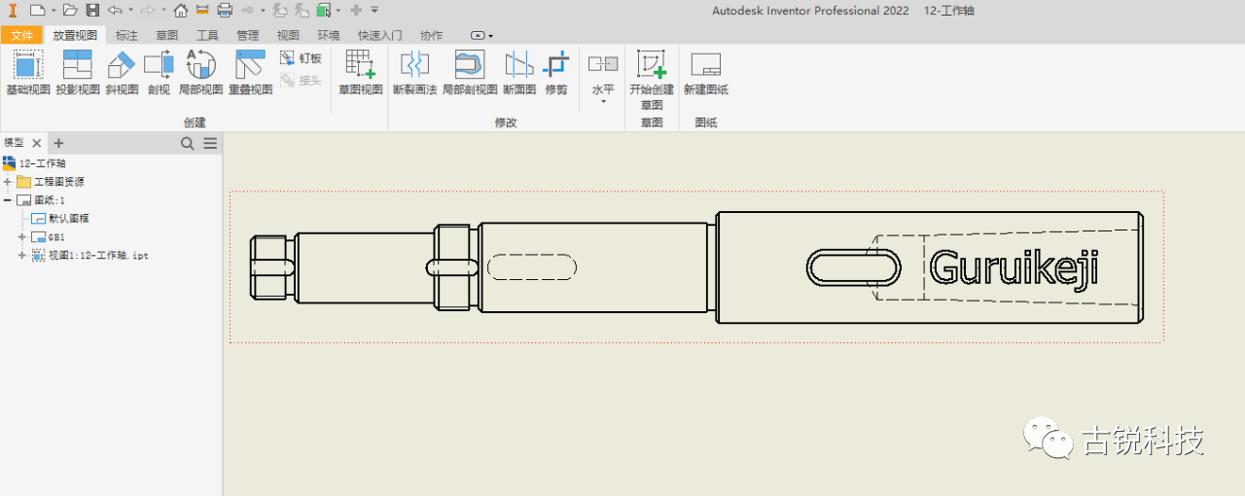
Task: Click the Redo arrow icon
Action: [x=147, y=10]
